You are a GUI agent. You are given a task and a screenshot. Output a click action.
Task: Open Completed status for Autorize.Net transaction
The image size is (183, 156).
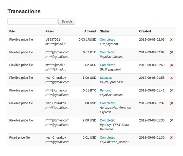[107, 103]
